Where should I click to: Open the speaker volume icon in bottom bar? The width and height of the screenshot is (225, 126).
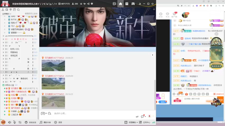pos(10,122)
